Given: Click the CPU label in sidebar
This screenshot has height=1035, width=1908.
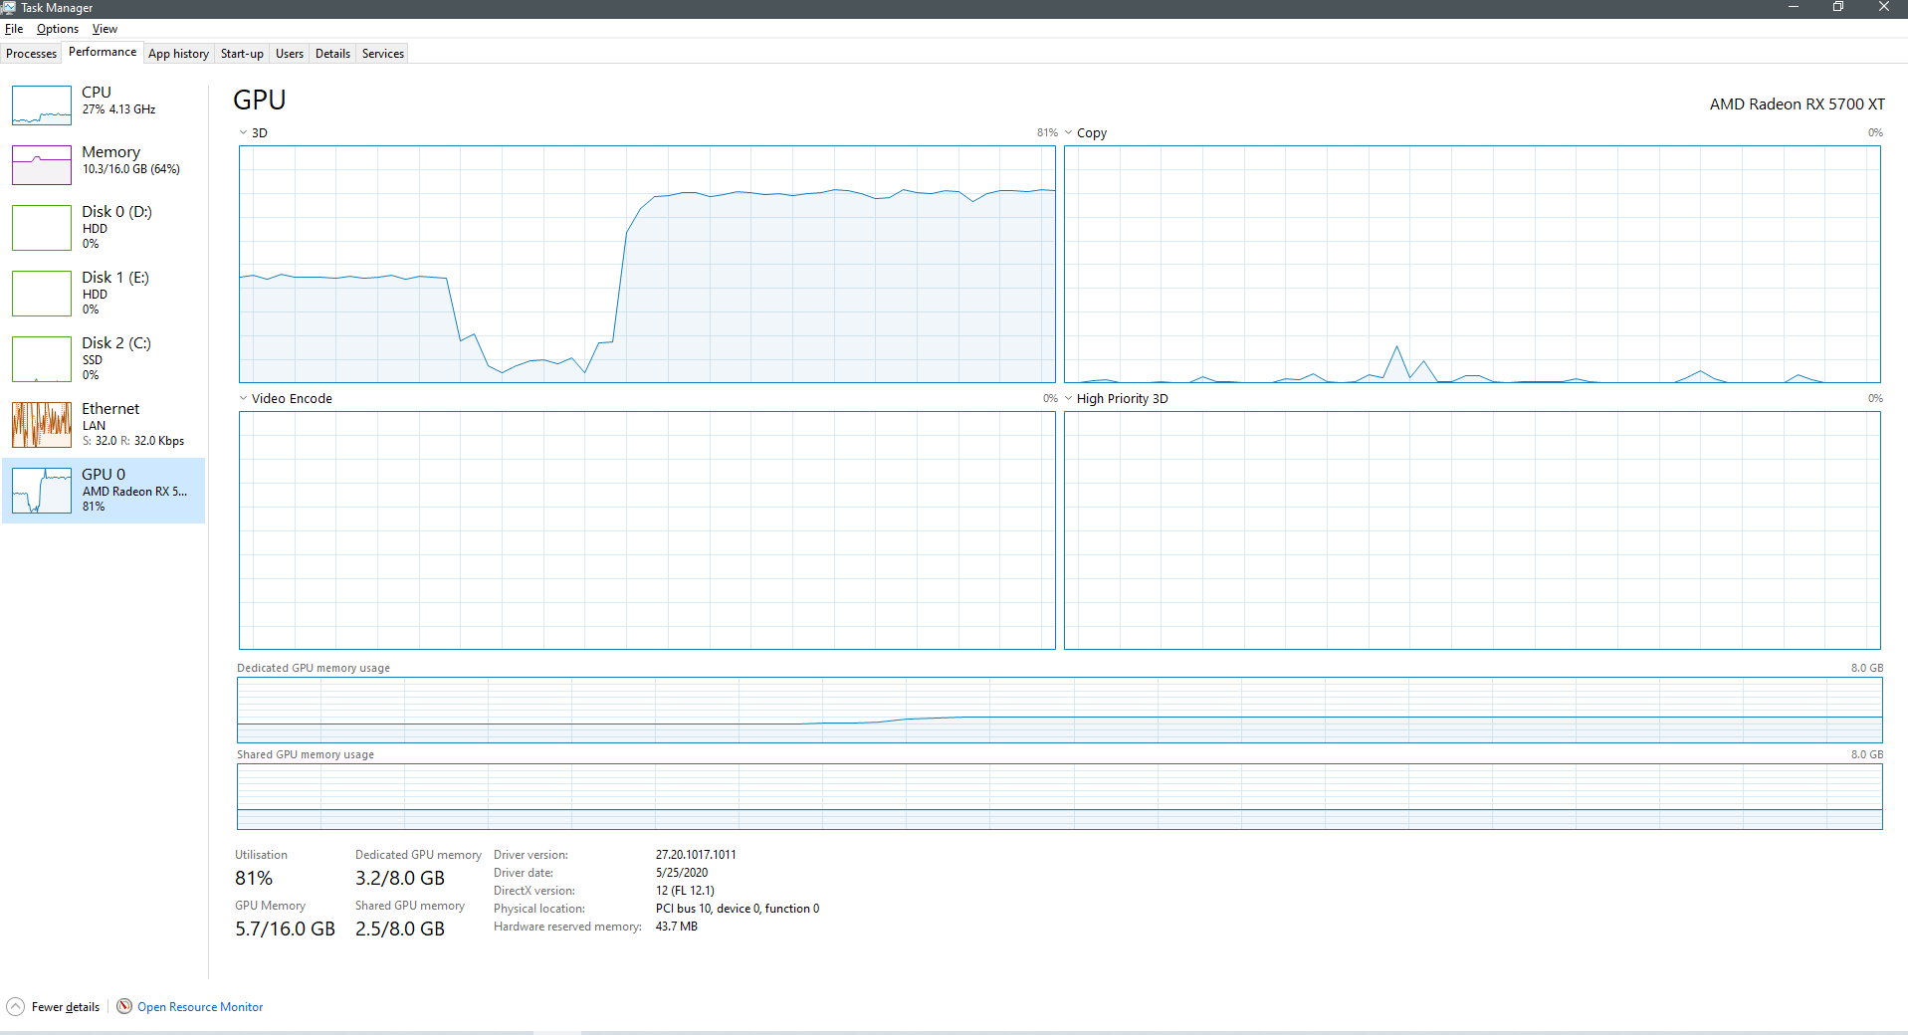Looking at the screenshot, I should (x=97, y=93).
